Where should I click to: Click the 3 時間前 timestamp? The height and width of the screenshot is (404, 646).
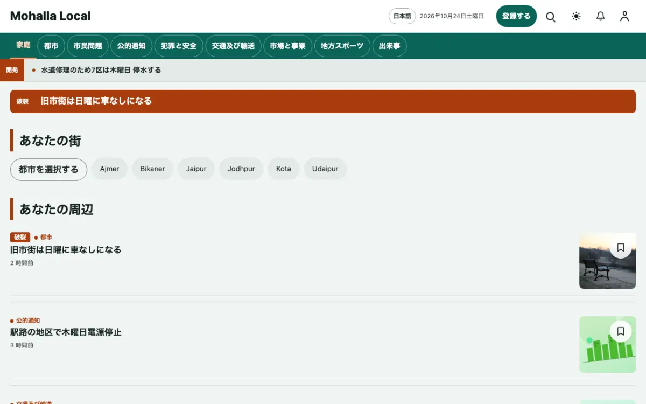pos(22,345)
